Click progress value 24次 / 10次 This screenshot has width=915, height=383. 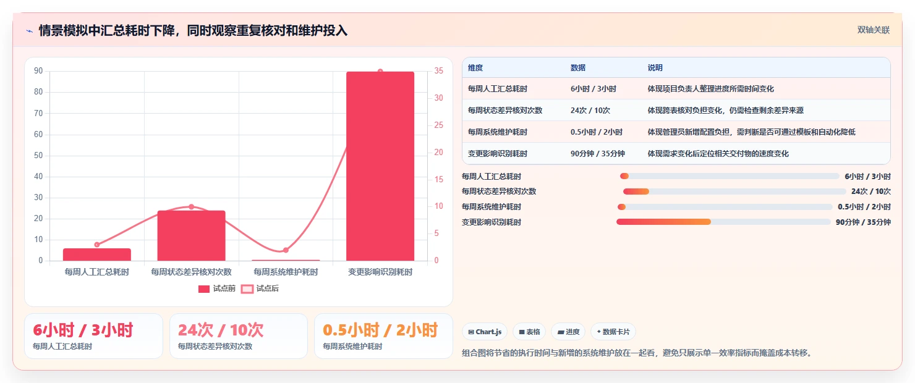click(871, 192)
